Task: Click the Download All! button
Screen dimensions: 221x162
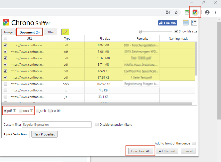Action: [x=141, y=151]
